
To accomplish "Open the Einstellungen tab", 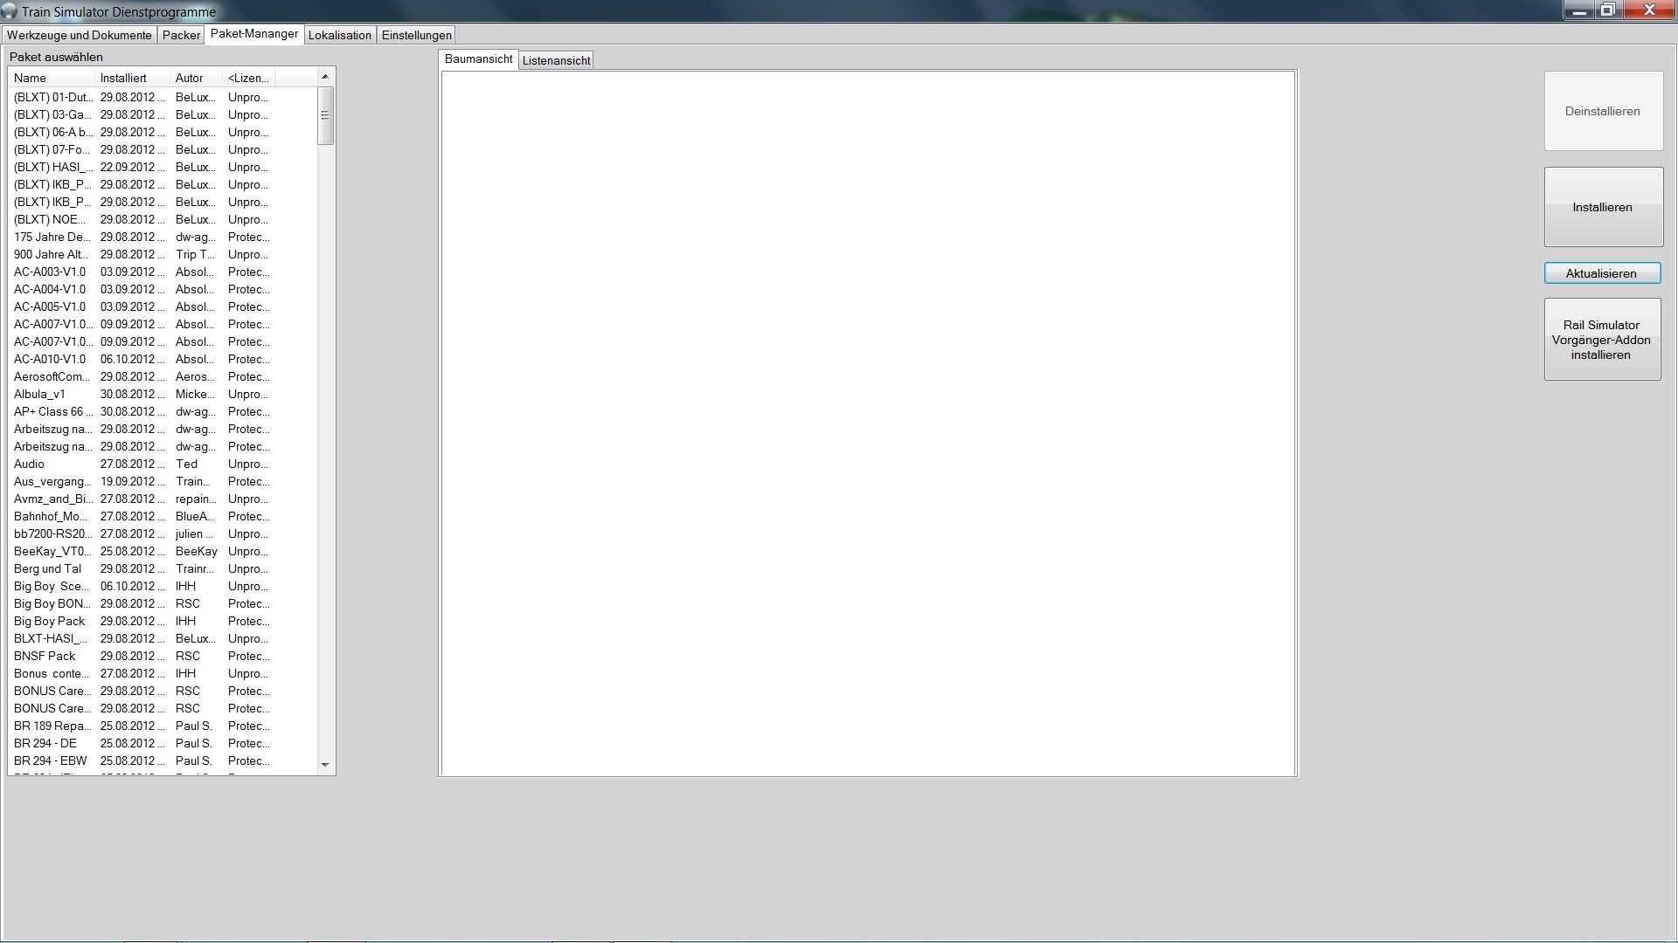I will coord(416,35).
